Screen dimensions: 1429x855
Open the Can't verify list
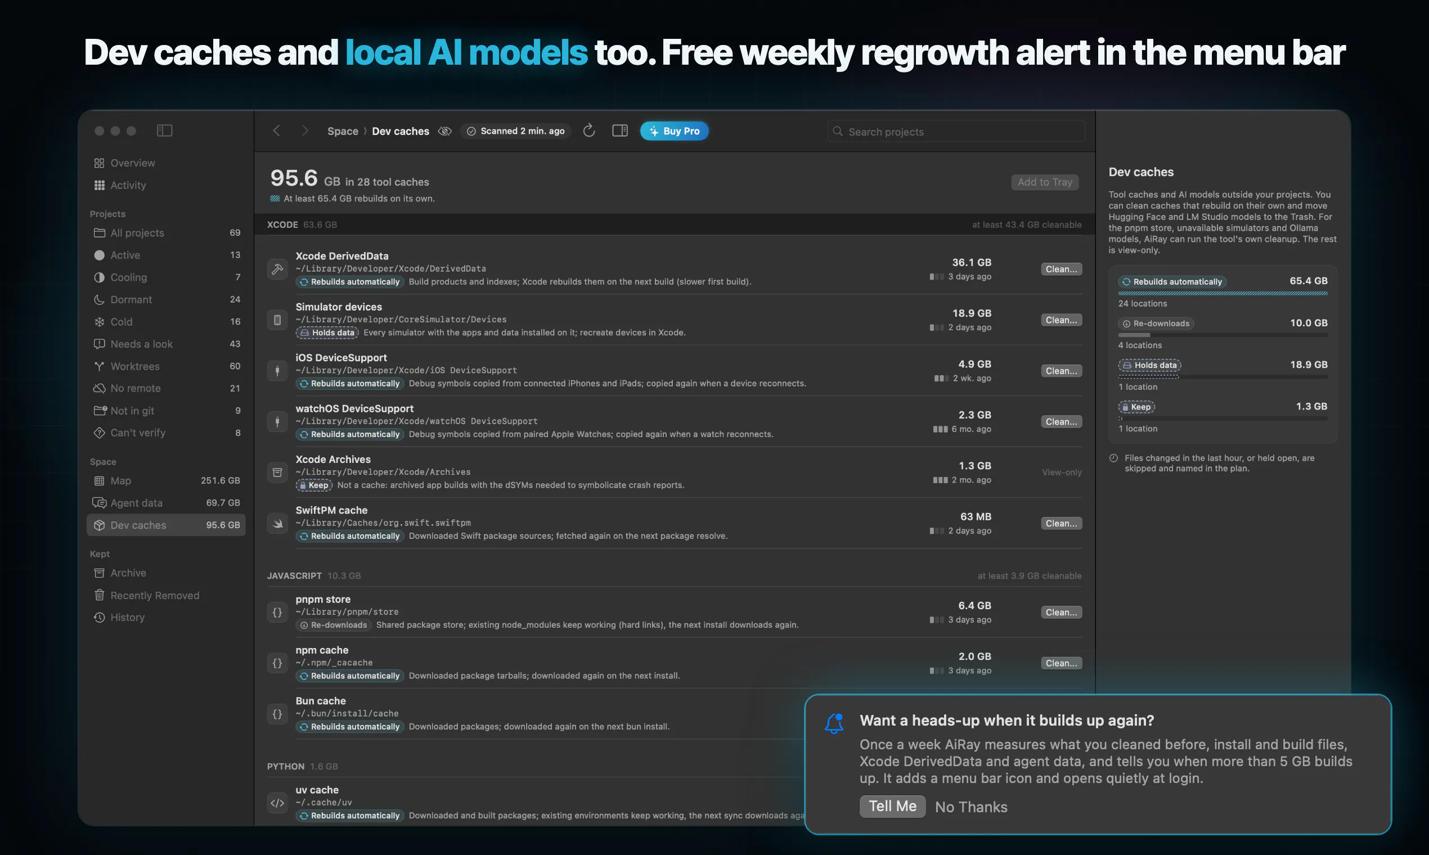pyautogui.click(x=166, y=433)
